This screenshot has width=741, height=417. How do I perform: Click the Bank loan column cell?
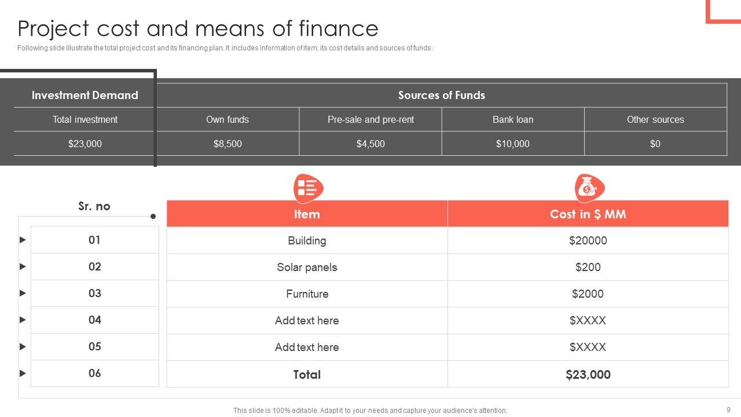coord(513,119)
